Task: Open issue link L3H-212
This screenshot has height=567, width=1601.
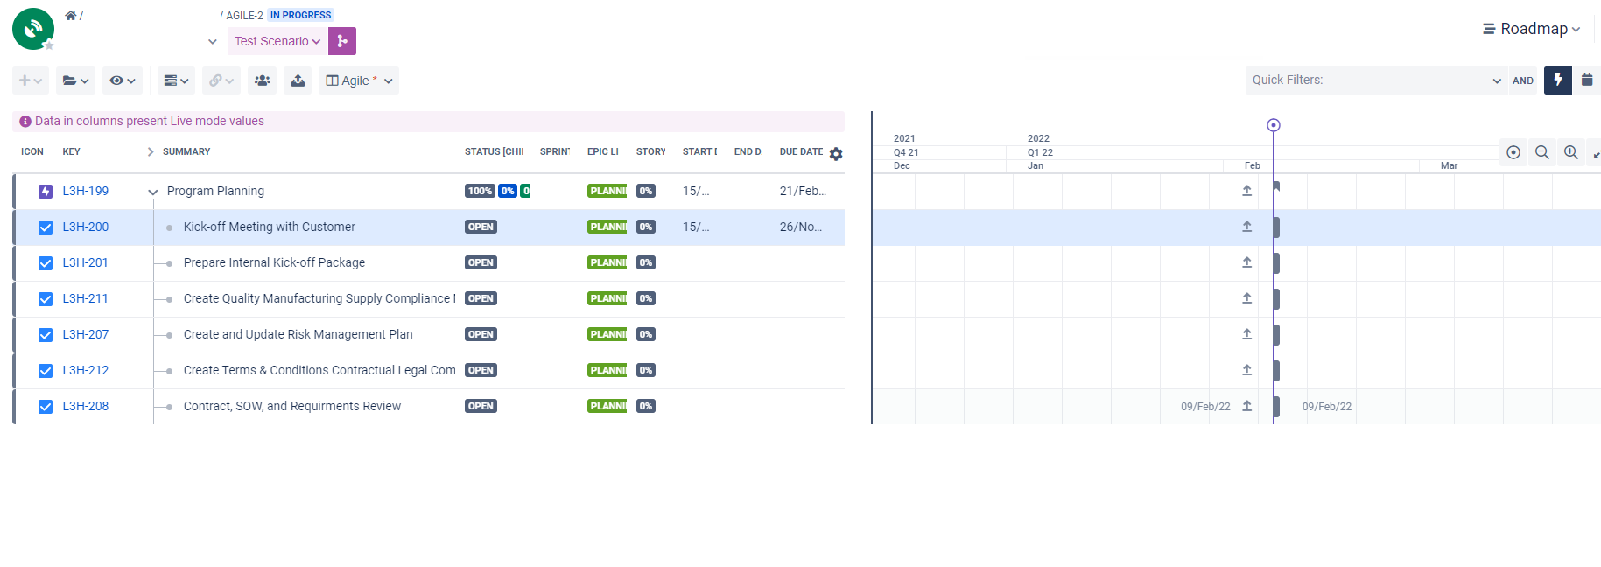Action: click(86, 370)
